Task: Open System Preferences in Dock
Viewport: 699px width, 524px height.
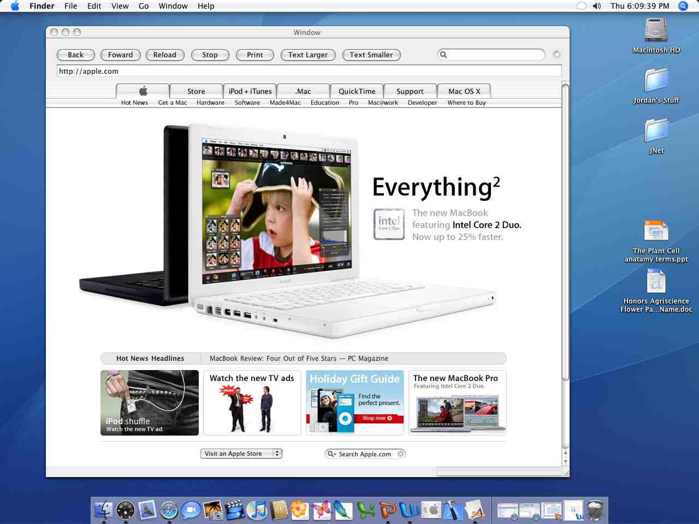Action: pos(431,510)
